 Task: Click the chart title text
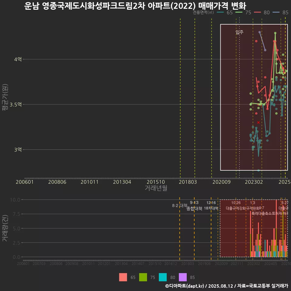click(x=135, y=5)
